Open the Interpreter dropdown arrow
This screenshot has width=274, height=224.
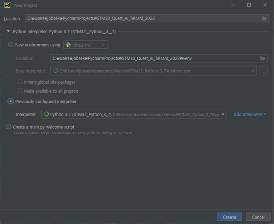223,114
